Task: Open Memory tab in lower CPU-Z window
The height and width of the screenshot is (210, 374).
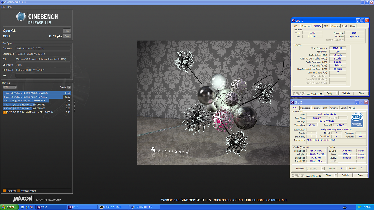Action: (316, 108)
